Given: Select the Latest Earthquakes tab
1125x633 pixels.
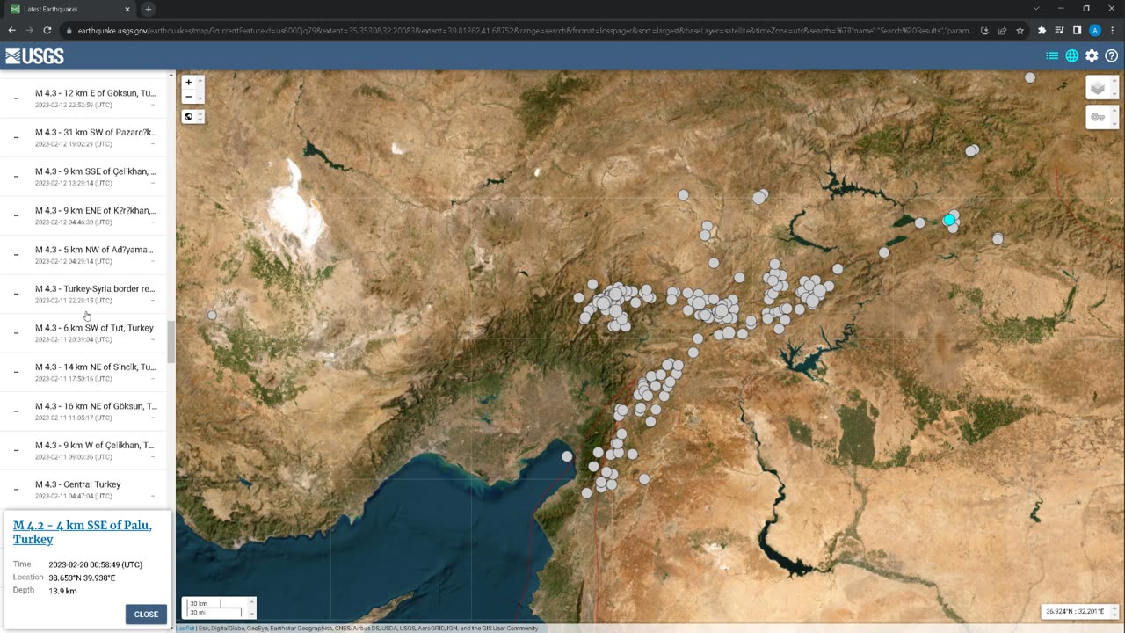Looking at the screenshot, I should tap(70, 9).
